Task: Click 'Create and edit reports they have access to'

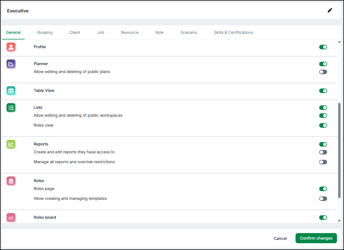Action: [74, 152]
